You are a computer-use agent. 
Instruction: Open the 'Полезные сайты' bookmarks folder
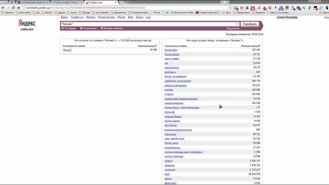click(138, 12)
